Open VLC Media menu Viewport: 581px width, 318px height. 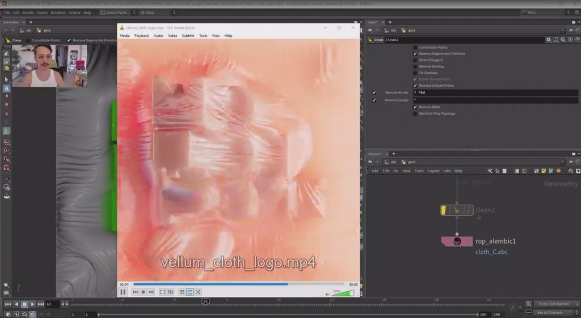pos(124,36)
